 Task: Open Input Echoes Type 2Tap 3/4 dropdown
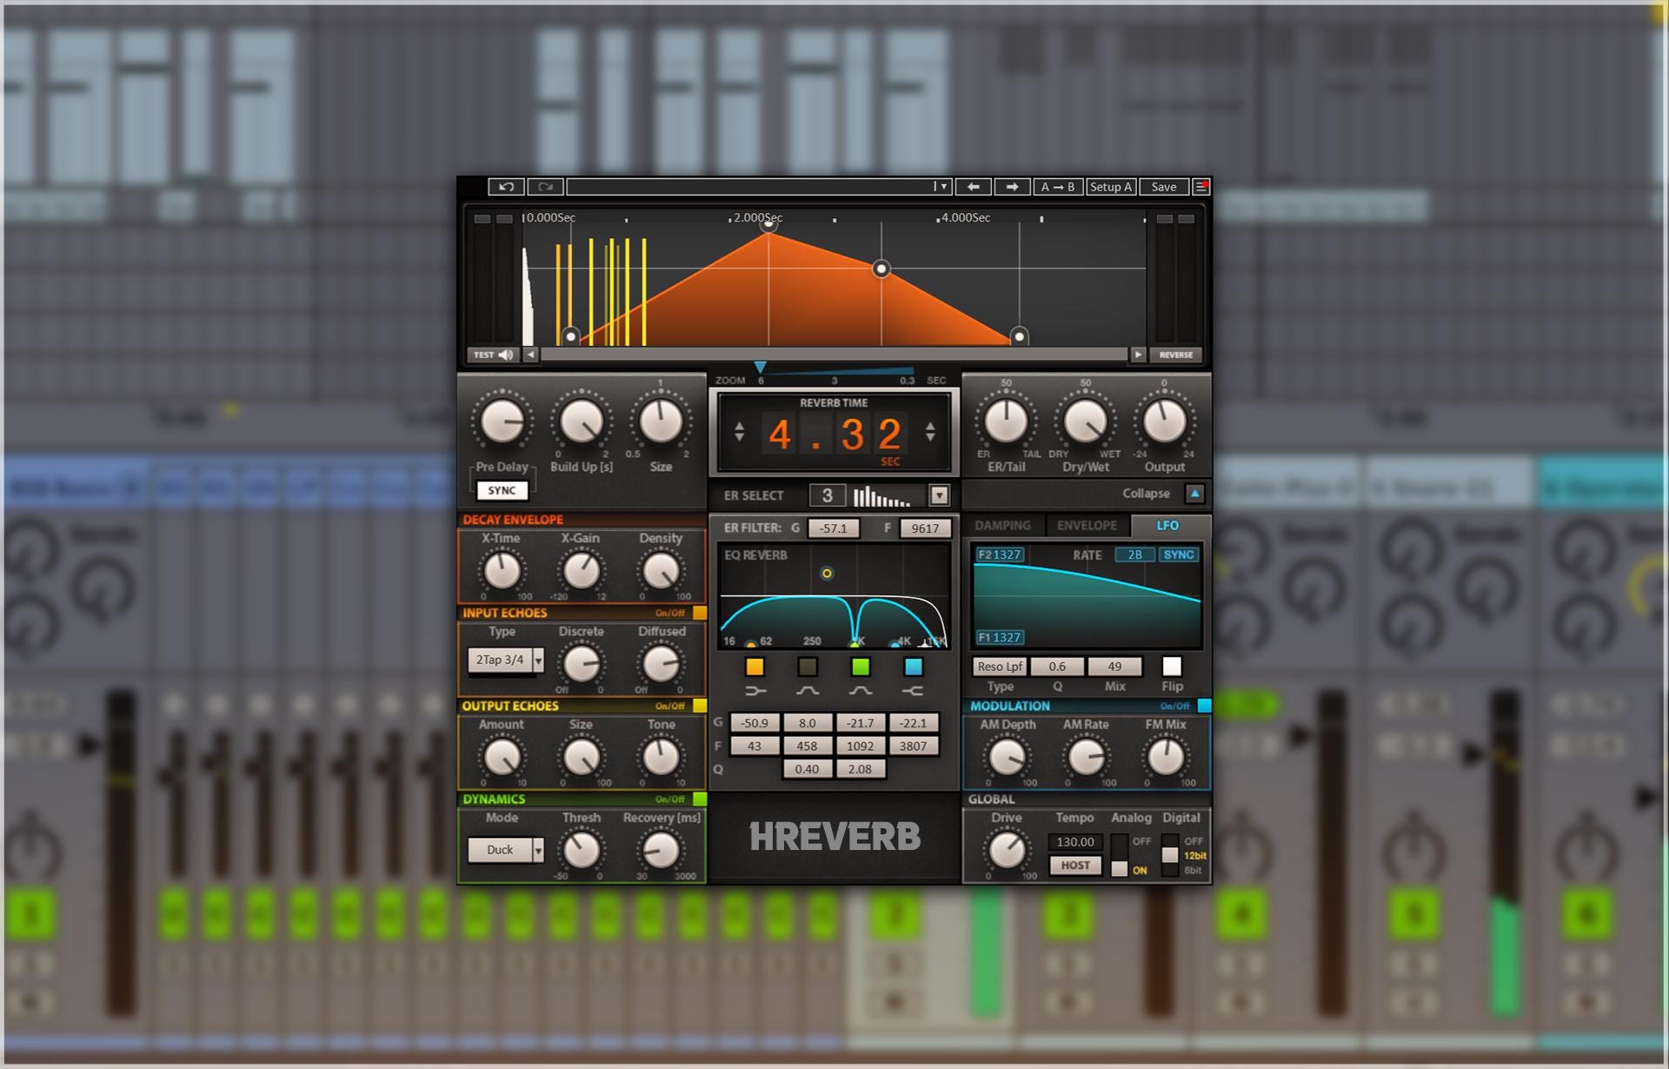point(506,661)
